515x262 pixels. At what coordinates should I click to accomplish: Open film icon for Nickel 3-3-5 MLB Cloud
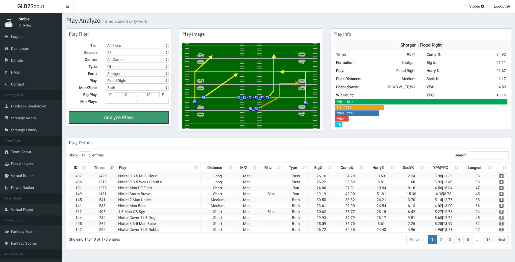(x=501, y=176)
